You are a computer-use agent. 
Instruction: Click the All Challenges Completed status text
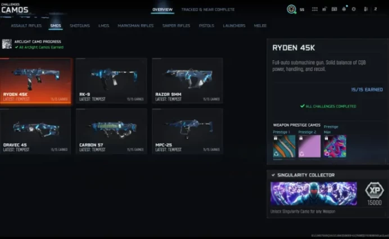click(x=331, y=106)
